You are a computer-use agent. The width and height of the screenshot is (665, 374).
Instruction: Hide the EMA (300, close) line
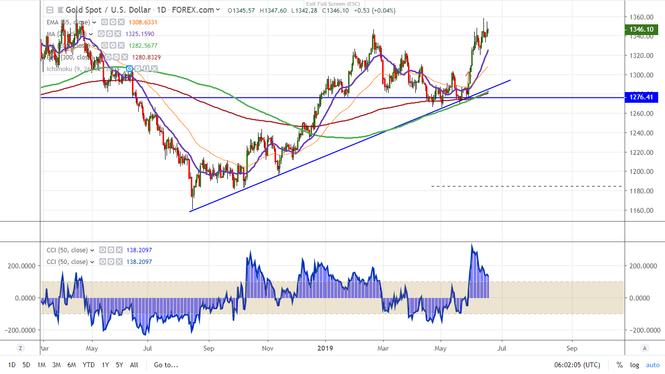tap(107, 57)
